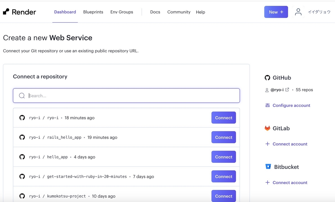Connect the kumokotsu-project repository
335x202 pixels.
click(x=224, y=196)
